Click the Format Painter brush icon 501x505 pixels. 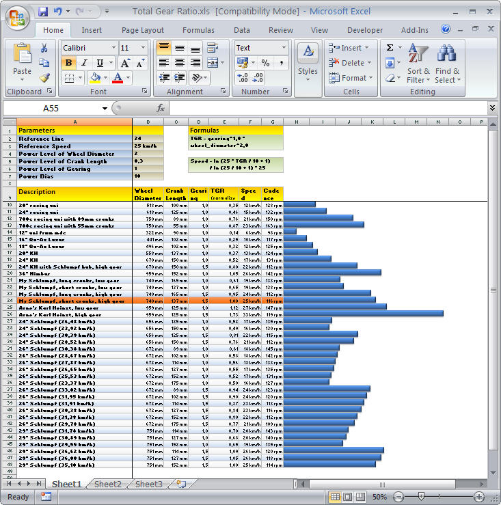pyautogui.click(x=44, y=78)
